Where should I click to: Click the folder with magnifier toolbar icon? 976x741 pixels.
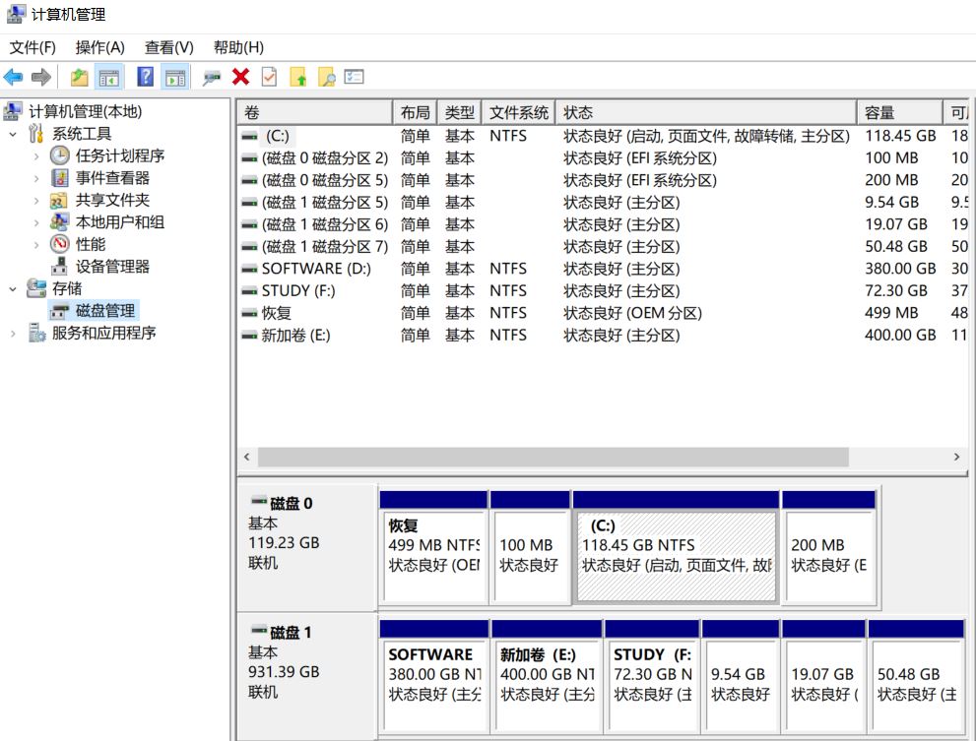(x=326, y=77)
